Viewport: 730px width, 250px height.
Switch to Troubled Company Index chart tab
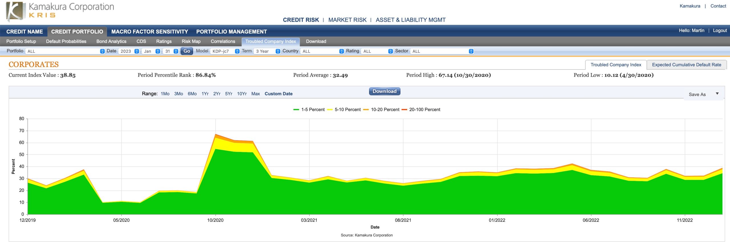coord(616,65)
